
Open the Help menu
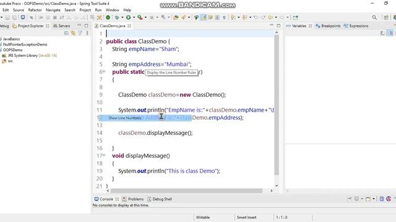[x=127, y=10]
